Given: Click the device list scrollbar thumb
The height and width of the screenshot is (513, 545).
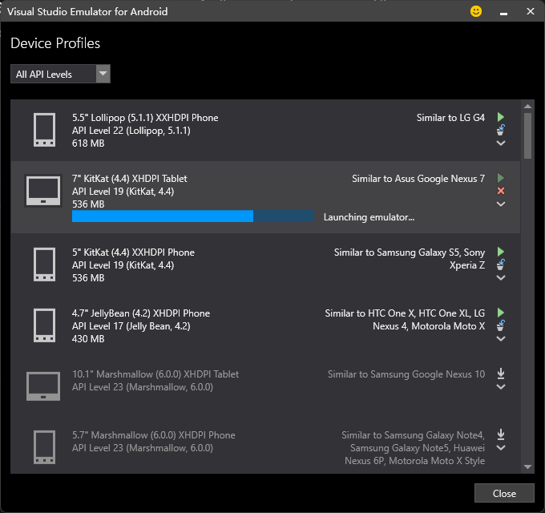Looking at the screenshot, I should 527,135.
